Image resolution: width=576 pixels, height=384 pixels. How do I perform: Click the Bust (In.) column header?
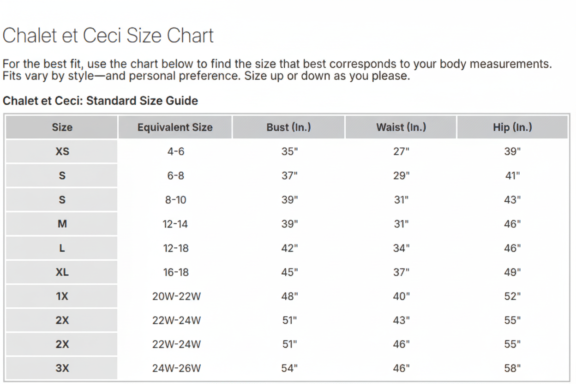(x=288, y=127)
